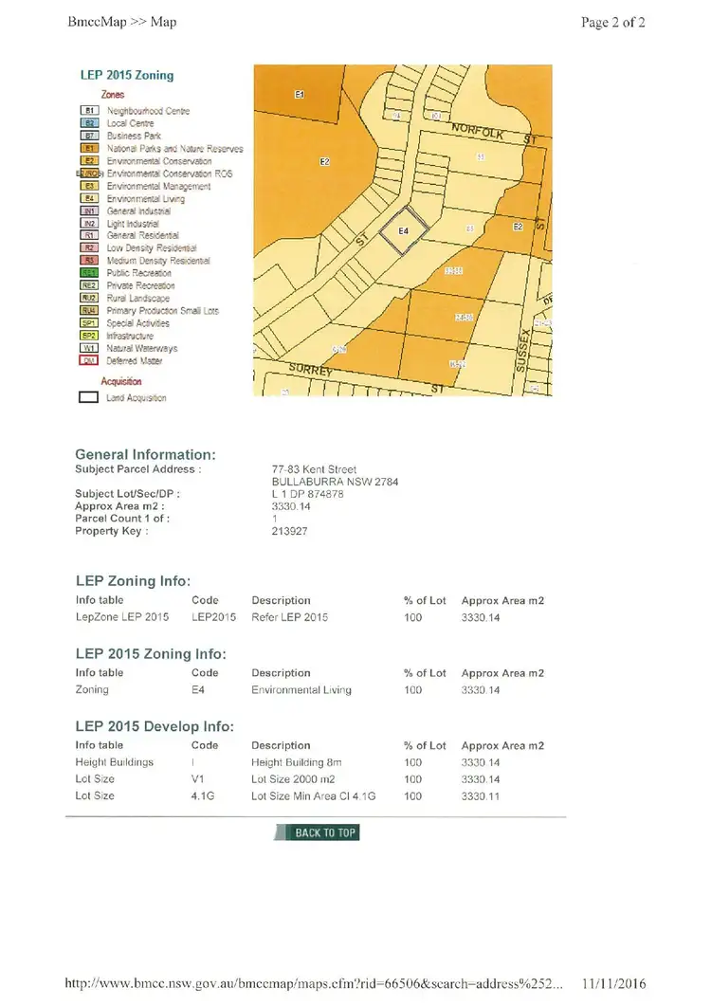The image size is (711, 1005).
Task: Select the DM Deferred Matter red-bordered swatch
Action: pos(89,361)
